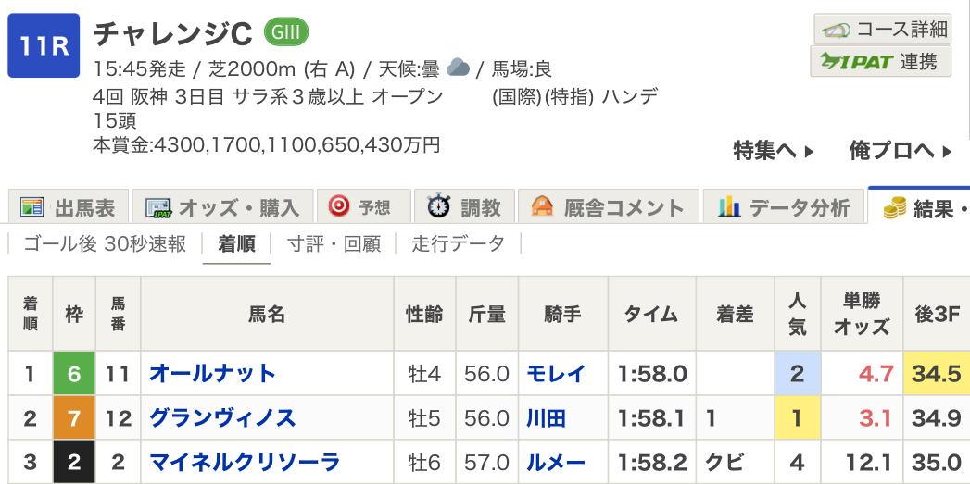The height and width of the screenshot is (484, 970).
Task: Open jockey 川田 profile link
Action: 546,418
